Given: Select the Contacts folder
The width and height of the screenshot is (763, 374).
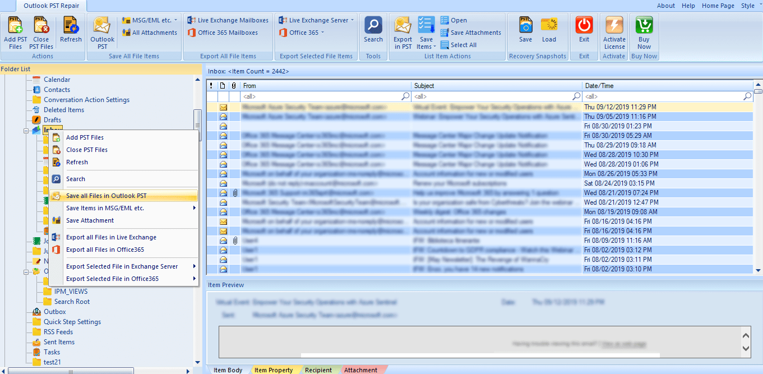Looking at the screenshot, I should [x=57, y=90].
